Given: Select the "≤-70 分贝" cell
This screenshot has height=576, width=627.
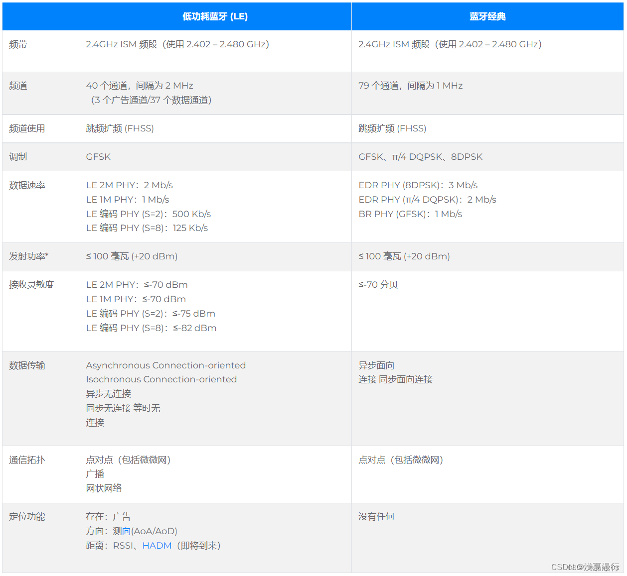Looking at the screenshot, I should [x=378, y=285].
